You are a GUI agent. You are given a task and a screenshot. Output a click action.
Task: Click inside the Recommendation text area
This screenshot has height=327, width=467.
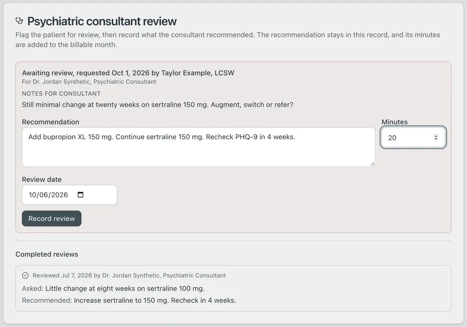[199, 147]
